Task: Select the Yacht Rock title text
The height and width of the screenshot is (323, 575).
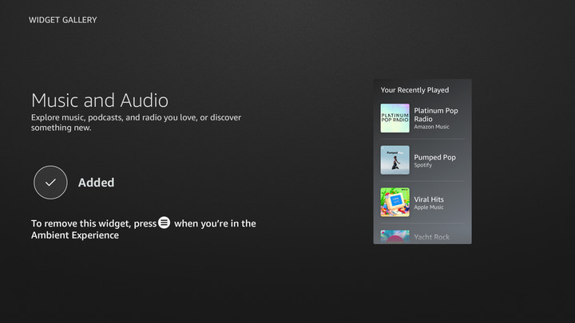Action: pos(431,237)
